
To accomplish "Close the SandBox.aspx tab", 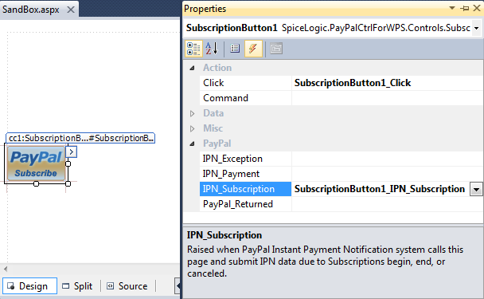I will point(71,10).
